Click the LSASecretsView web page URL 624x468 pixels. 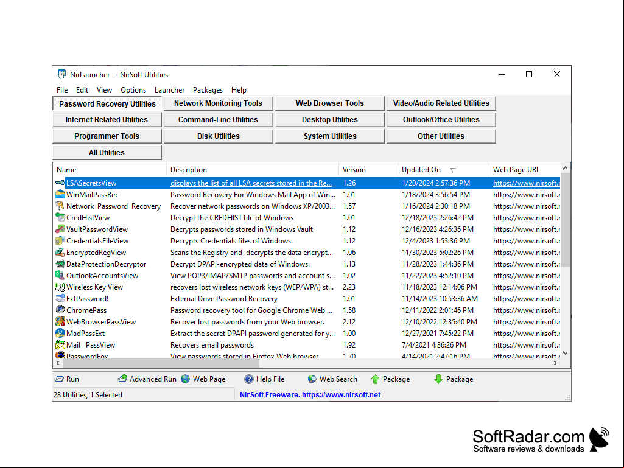pyautogui.click(x=527, y=183)
